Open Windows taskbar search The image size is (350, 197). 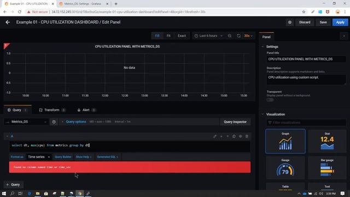pos(12,193)
